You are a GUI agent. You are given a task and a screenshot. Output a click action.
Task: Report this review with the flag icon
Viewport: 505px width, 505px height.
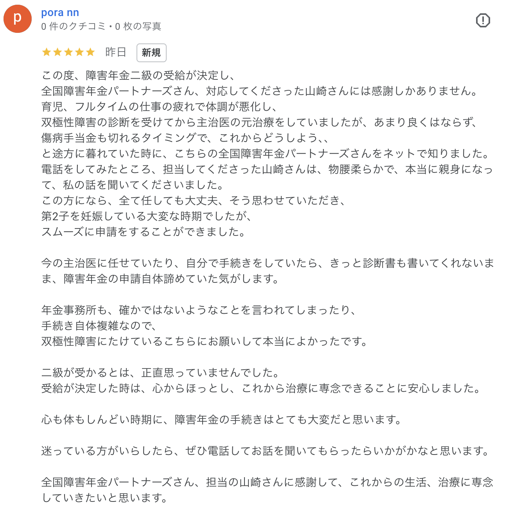[483, 20]
